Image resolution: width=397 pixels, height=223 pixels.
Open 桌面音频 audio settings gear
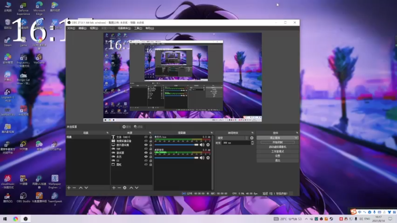[208, 158]
